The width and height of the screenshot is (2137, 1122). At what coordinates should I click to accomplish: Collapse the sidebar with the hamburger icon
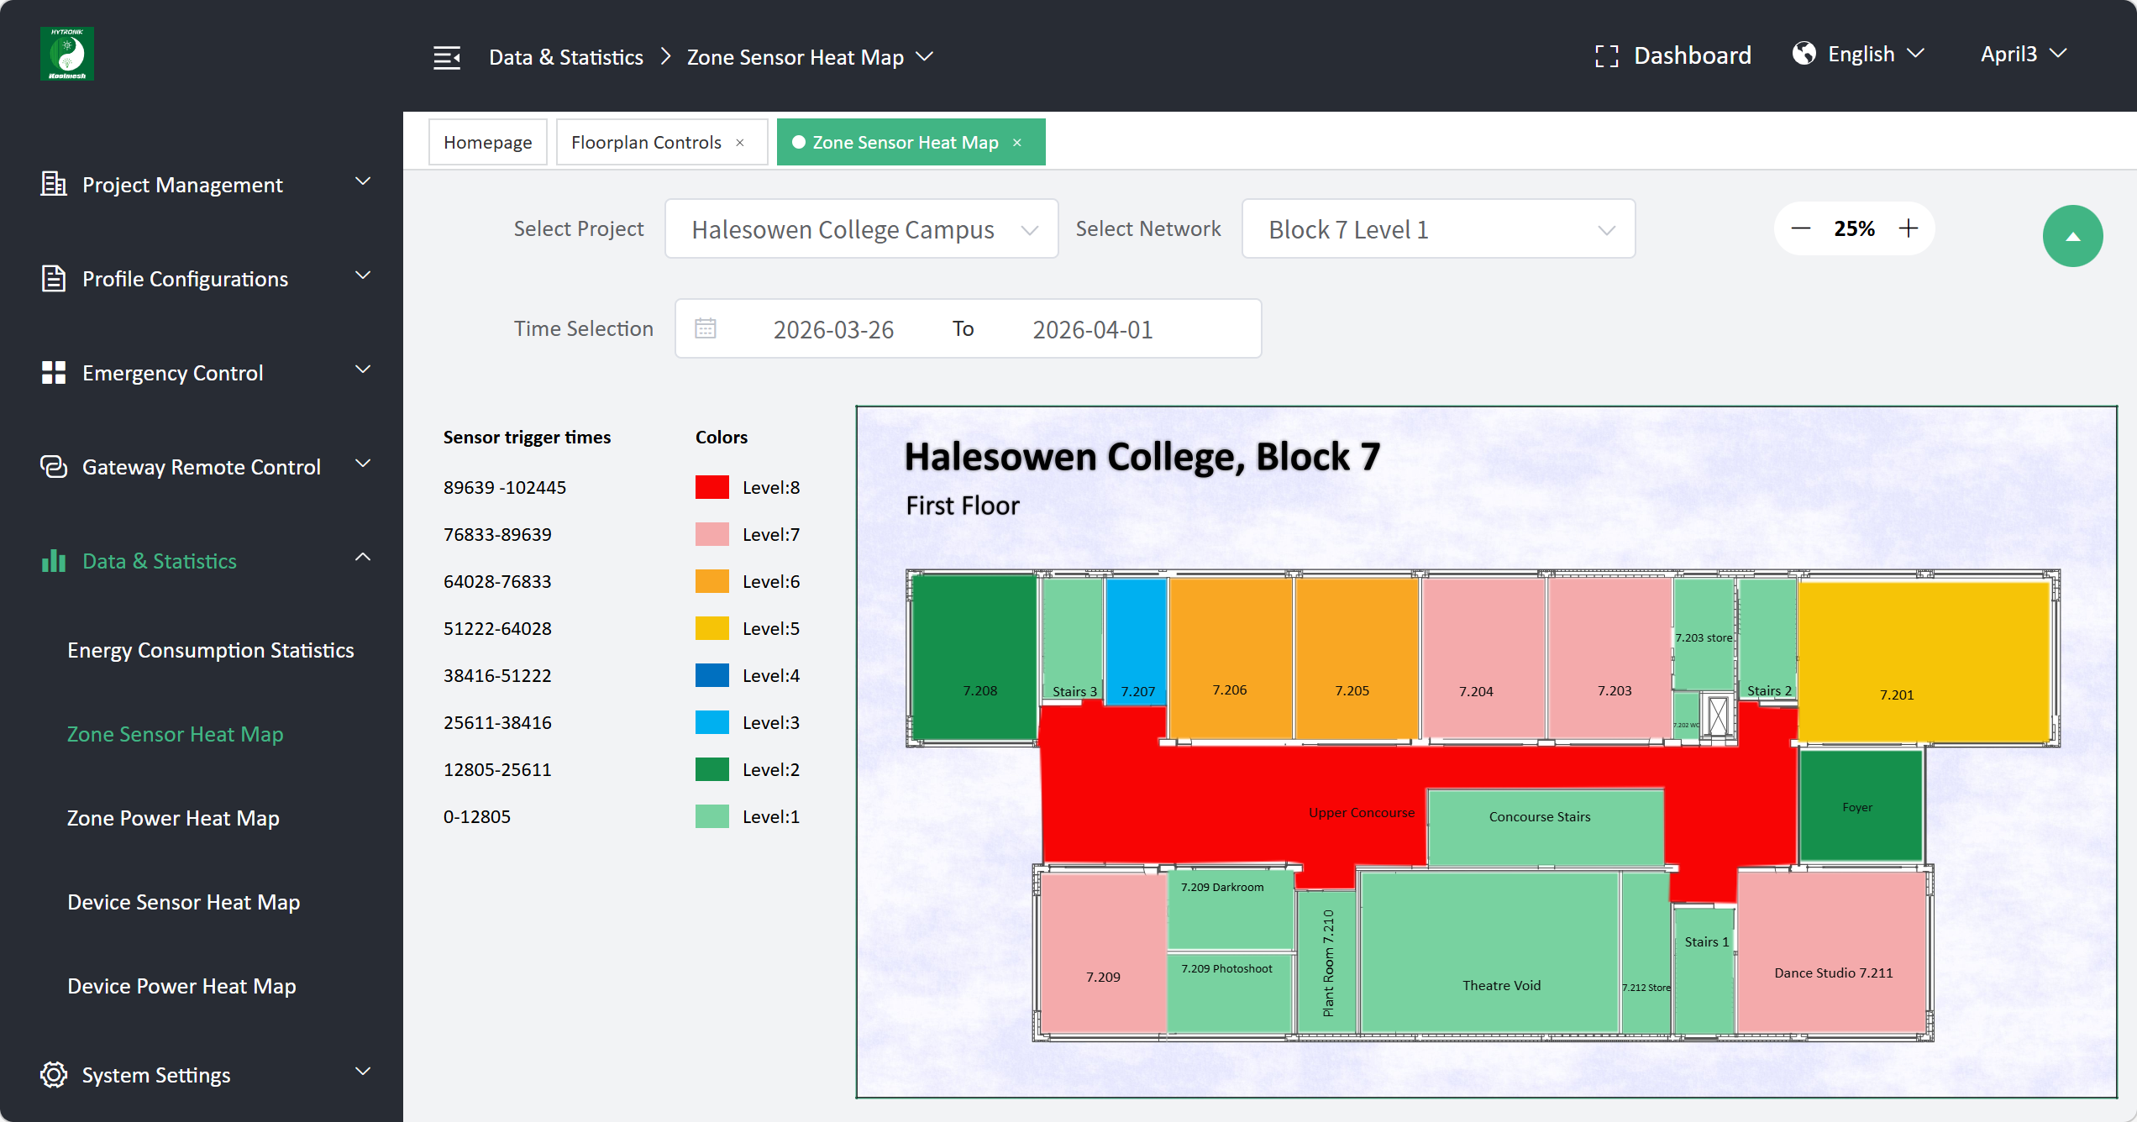[447, 57]
